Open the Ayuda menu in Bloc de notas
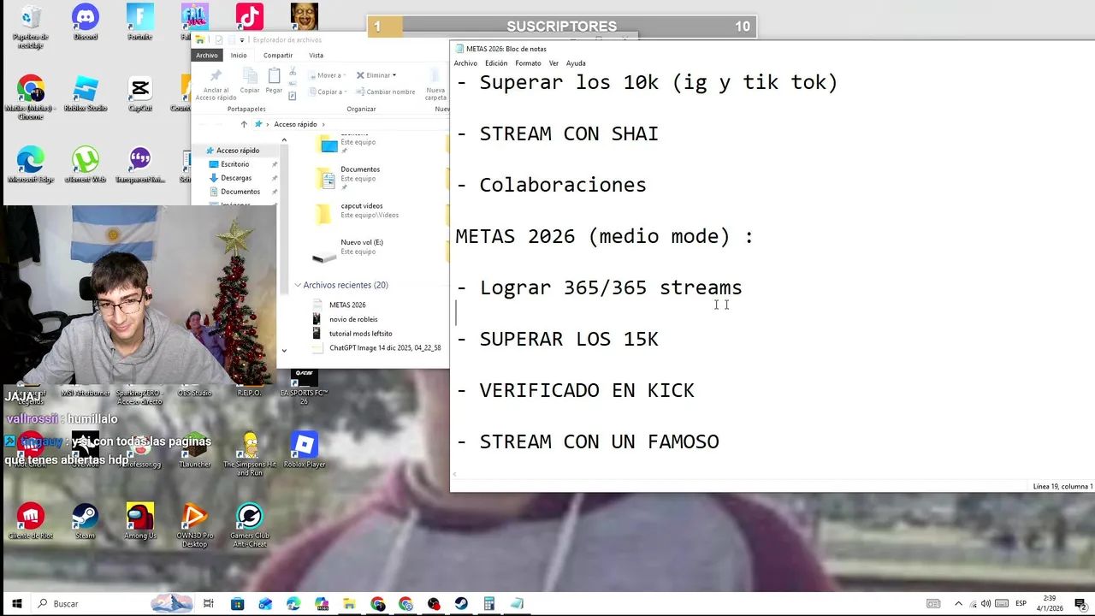 pyautogui.click(x=576, y=63)
